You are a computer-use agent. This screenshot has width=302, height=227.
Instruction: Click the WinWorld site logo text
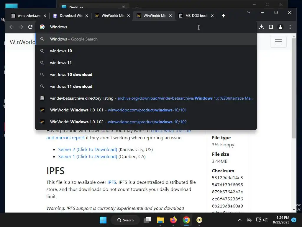pos(22,42)
